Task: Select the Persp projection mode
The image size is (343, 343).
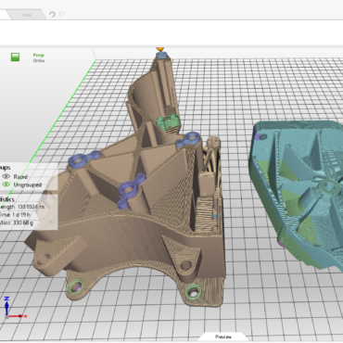Action: [39, 55]
